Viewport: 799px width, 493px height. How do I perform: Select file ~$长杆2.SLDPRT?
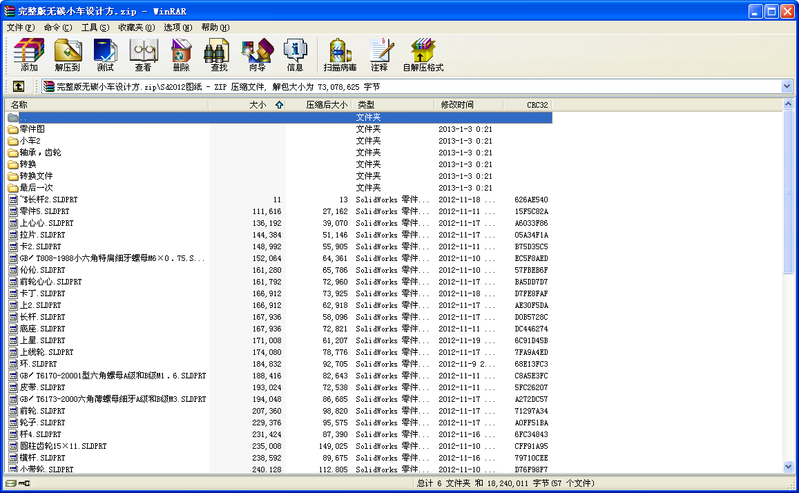coord(279,200)
